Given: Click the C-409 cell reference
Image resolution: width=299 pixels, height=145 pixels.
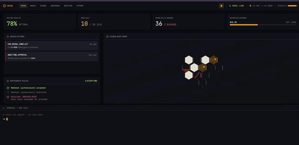Looking at the screenshot, I should click(14, 47).
